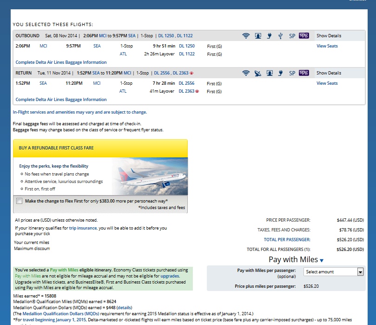Click the power plug icon on the return flight

coord(269,73)
